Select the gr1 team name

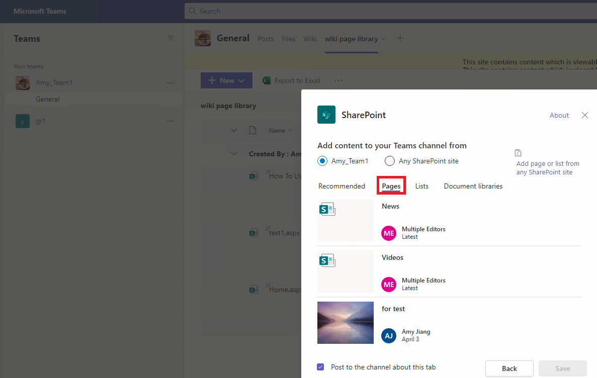coord(41,121)
